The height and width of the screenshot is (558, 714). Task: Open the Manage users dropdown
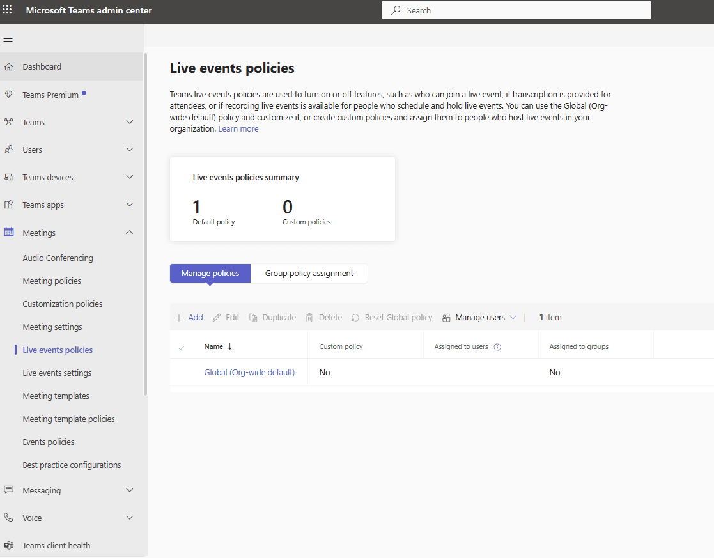tap(479, 317)
